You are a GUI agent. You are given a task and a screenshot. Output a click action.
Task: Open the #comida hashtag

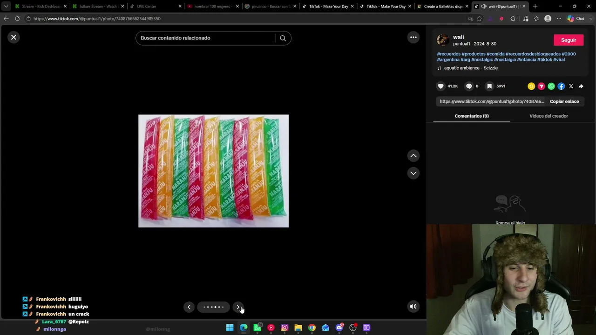pos(495,54)
